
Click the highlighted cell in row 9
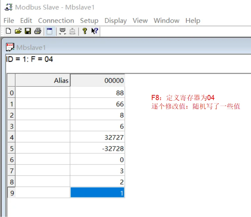coord(97,193)
